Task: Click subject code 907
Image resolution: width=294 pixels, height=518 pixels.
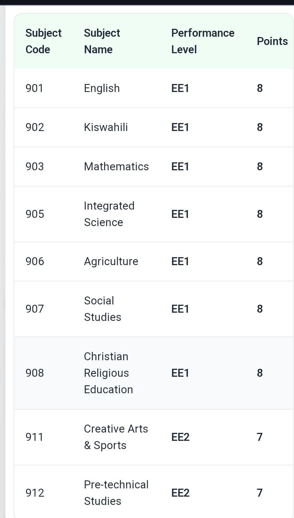Action: [x=35, y=309]
